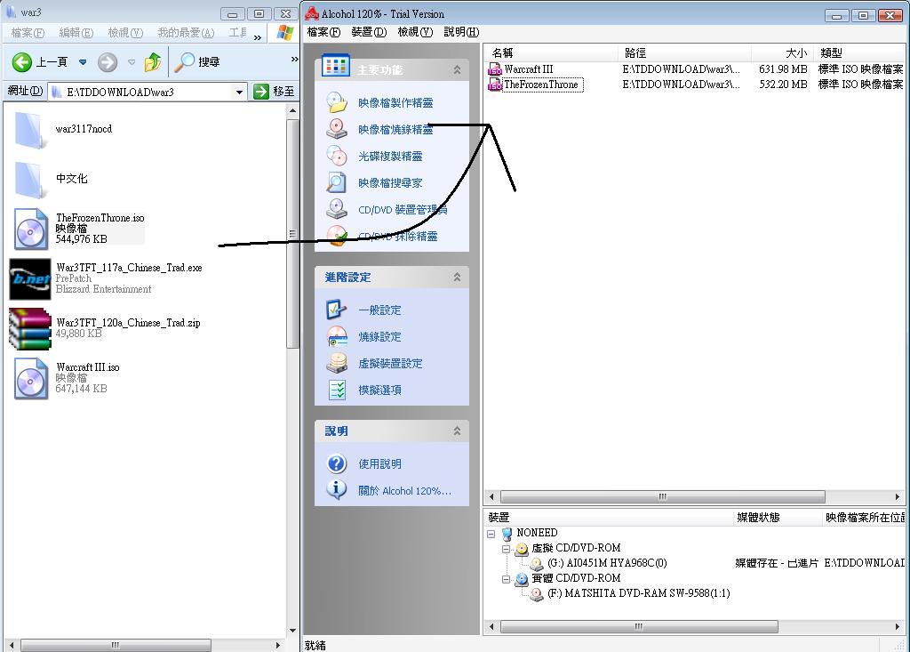The image size is (910, 652).
Task: Click the NONEED computer icon in device tree
Action: (x=507, y=533)
